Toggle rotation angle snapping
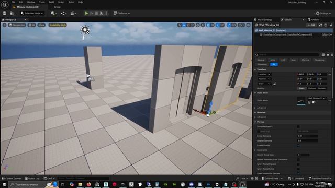Viewport: 335px width, 188px height. coord(218,25)
